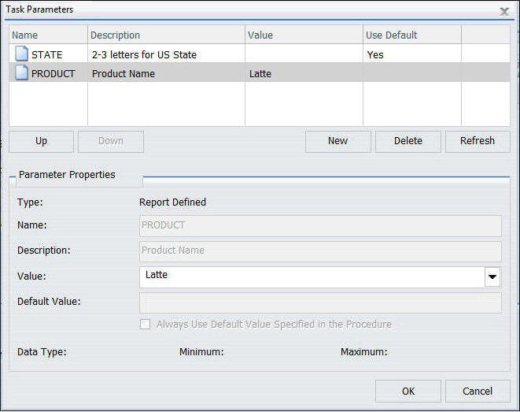The image size is (520, 412).
Task: Move parameter up with Up button
Action: click(x=41, y=141)
